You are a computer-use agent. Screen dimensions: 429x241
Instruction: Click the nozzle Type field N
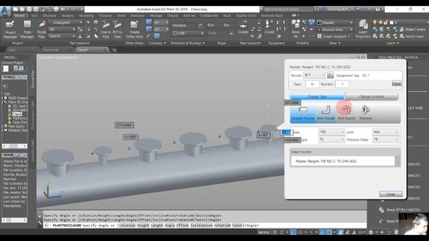pyautogui.click(x=312, y=84)
